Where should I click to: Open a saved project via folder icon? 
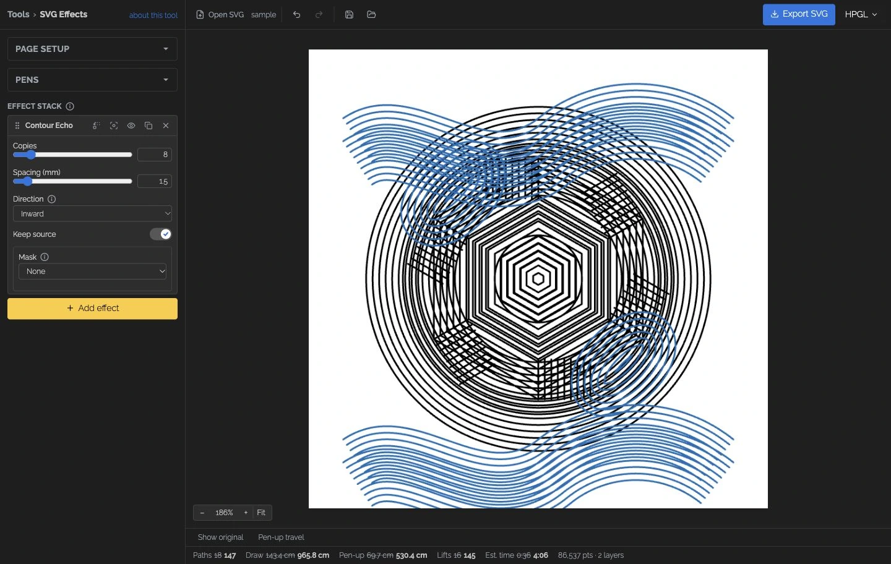(371, 14)
